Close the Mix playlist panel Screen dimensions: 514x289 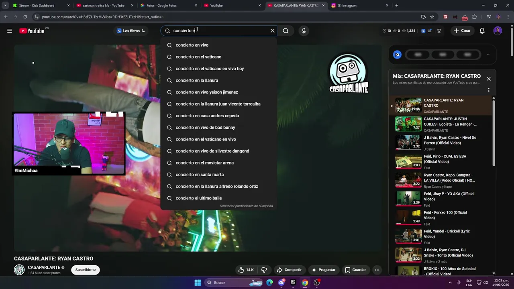pyautogui.click(x=489, y=79)
